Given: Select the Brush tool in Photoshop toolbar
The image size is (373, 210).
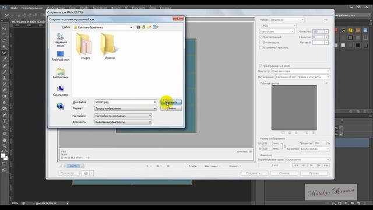Looking at the screenshot, I should point(4,72).
